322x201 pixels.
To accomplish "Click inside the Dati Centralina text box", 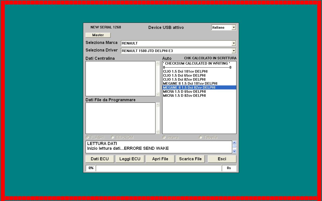I will coord(120,79).
